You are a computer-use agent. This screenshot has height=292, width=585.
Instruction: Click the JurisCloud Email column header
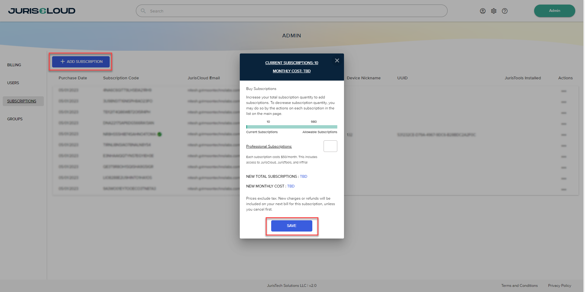(204, 78)
